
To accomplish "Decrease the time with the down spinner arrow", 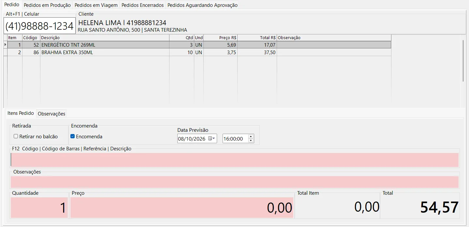I will (x=251, y=141).
